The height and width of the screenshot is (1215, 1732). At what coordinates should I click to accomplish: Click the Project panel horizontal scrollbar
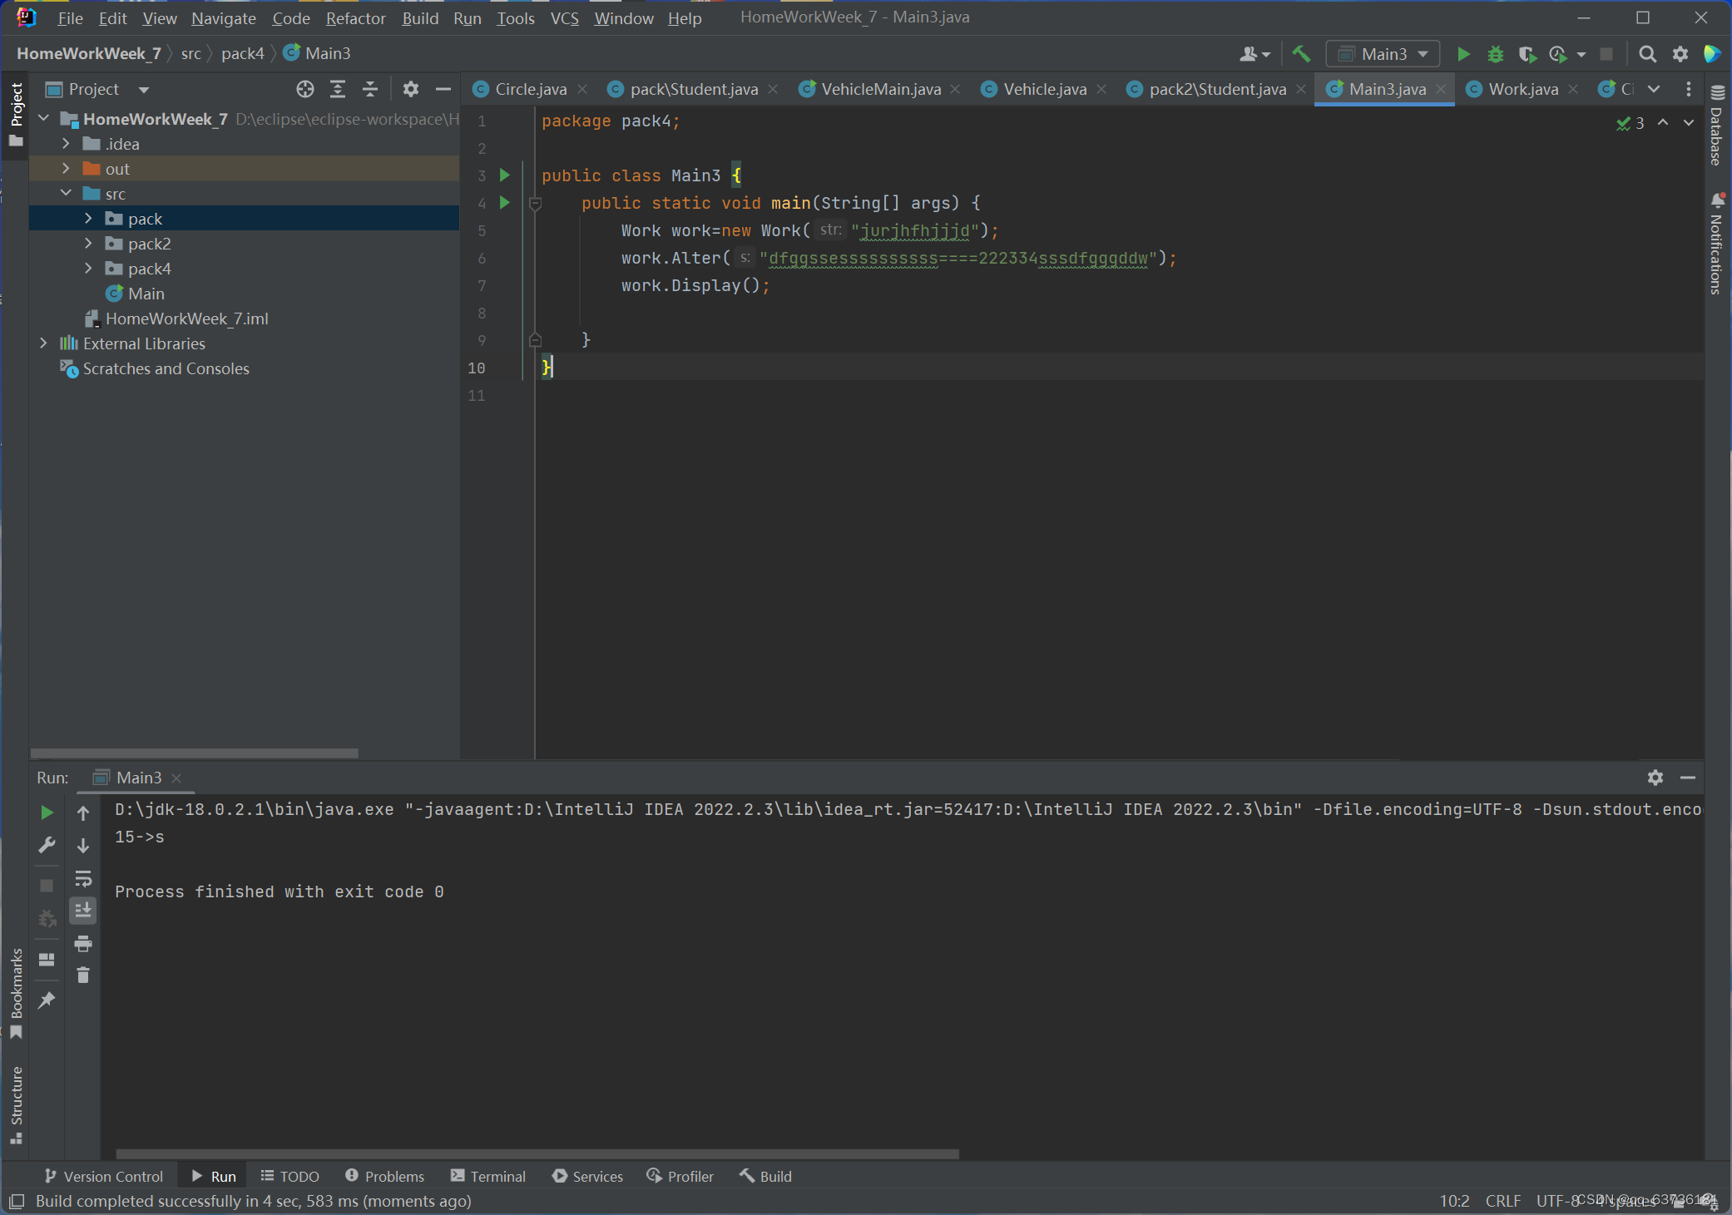coord(195,753)
